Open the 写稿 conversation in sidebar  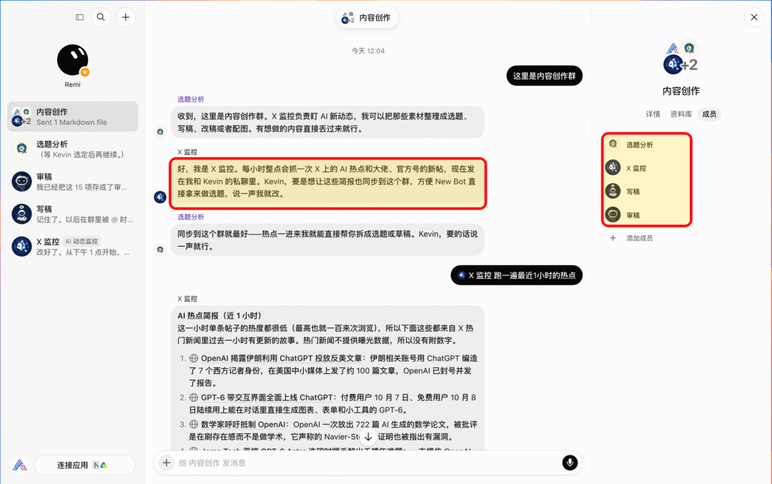[72, 214]
